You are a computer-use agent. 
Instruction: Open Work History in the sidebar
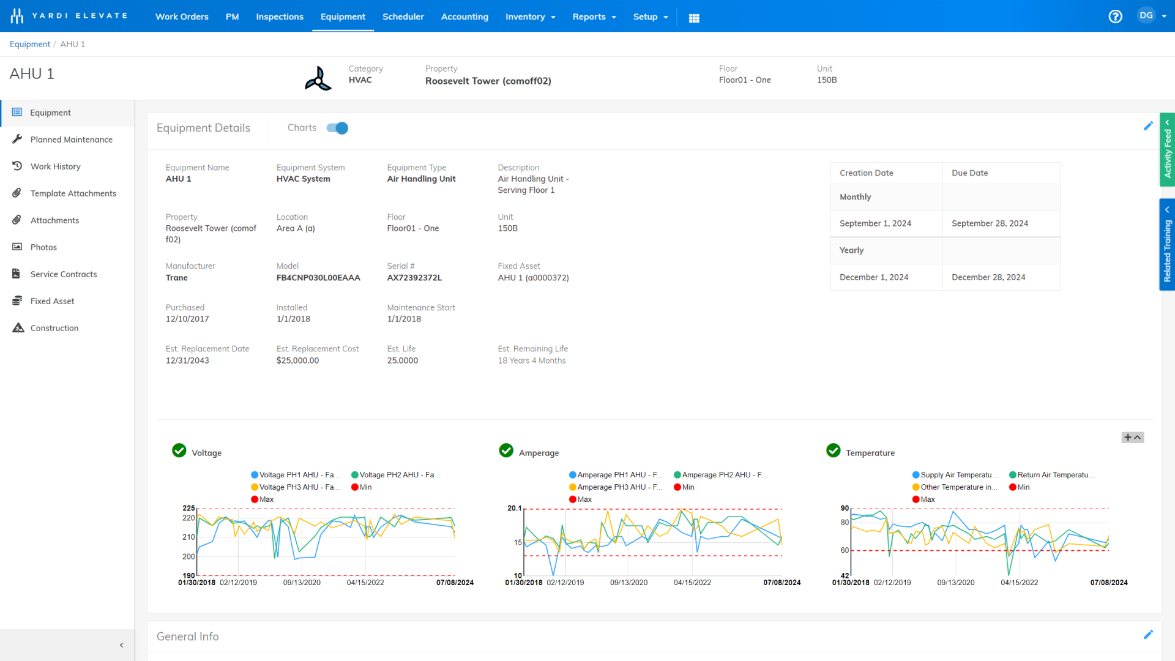click(55, 166)
